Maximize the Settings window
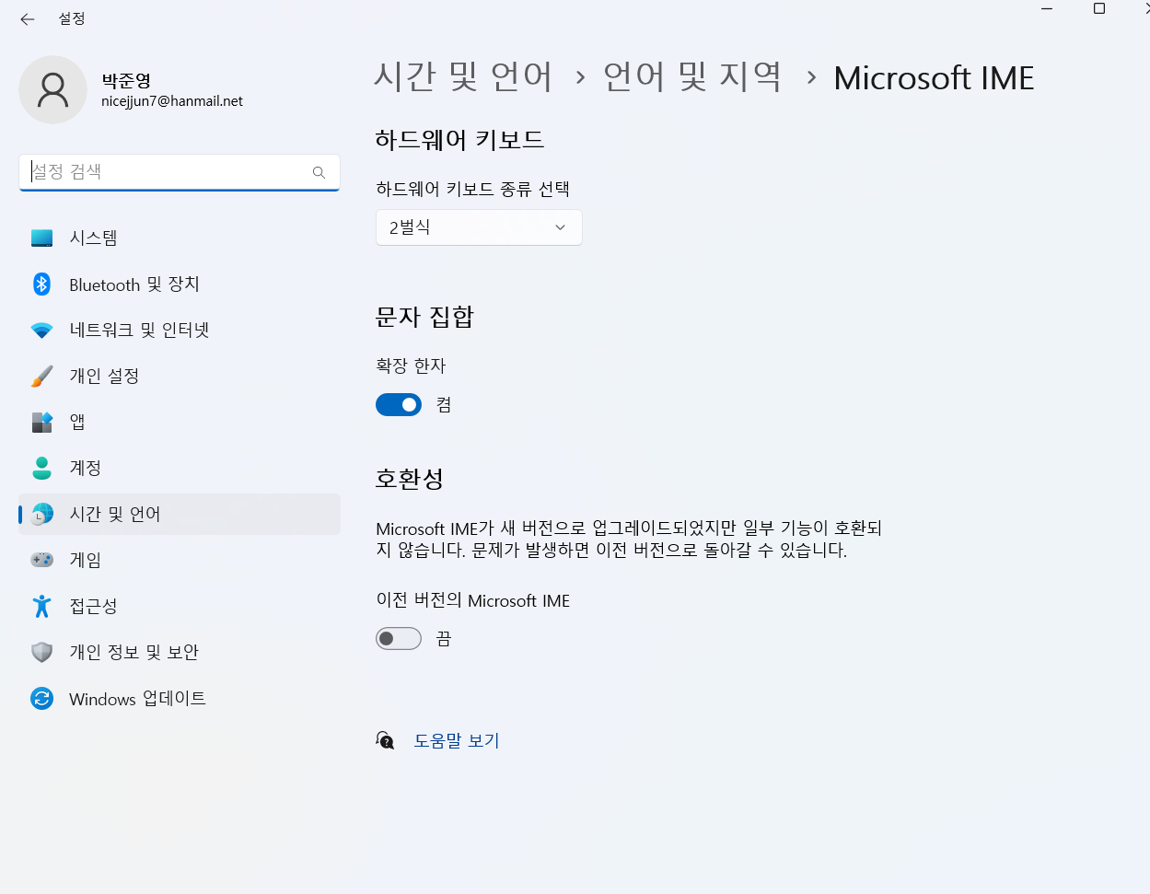The image size is (1150, 894). coord(1098,9)
